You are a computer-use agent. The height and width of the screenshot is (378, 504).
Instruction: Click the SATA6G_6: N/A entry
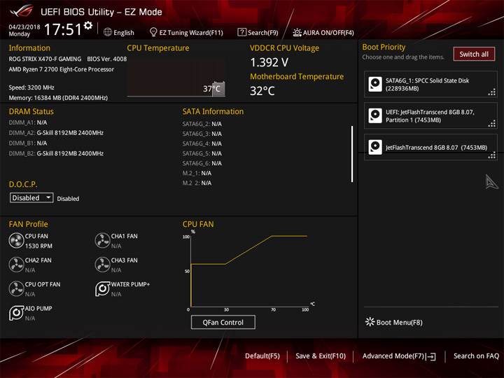point(202,163)
